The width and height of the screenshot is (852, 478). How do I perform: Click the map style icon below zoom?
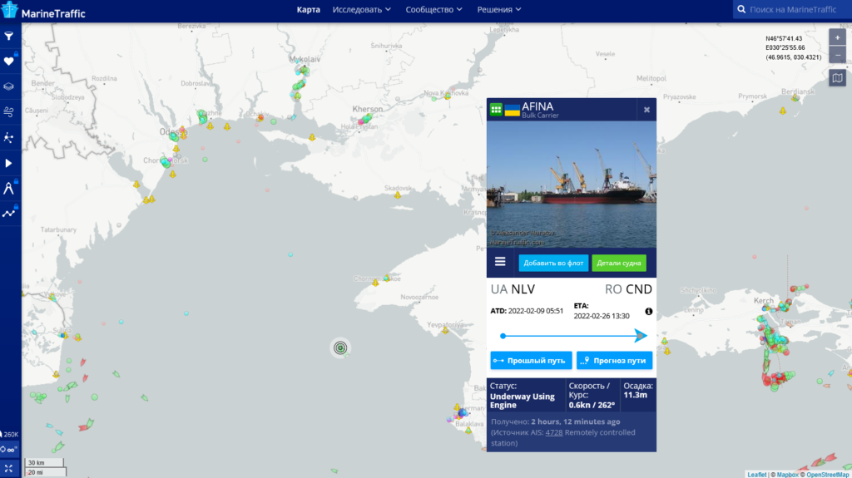837,78
